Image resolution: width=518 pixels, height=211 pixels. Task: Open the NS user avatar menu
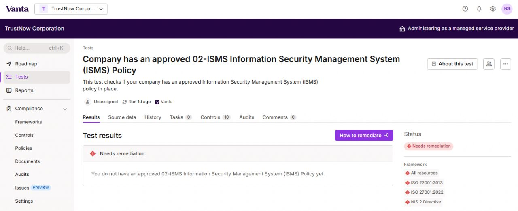[x=507, y=9]
